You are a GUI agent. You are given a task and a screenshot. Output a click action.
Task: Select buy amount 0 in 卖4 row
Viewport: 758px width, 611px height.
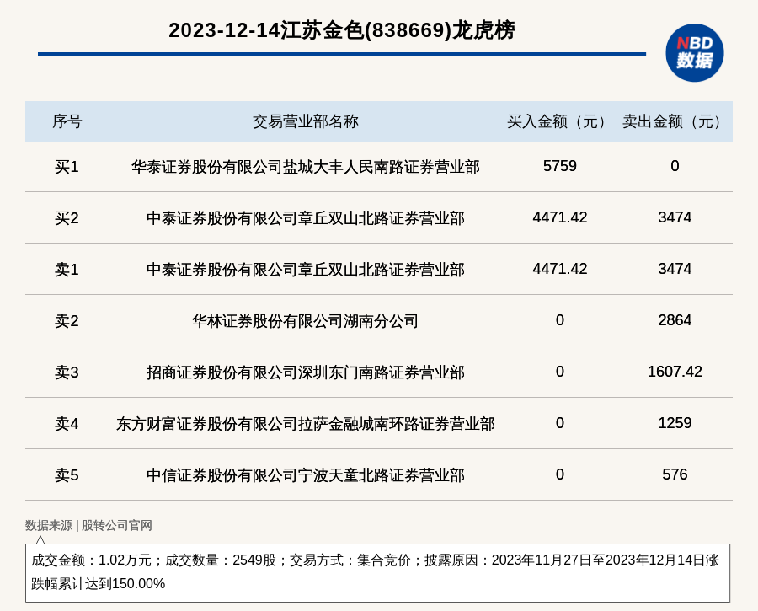tap(560, 423)
